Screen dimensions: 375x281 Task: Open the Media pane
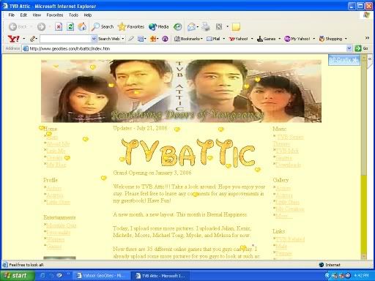click(159, 26)
